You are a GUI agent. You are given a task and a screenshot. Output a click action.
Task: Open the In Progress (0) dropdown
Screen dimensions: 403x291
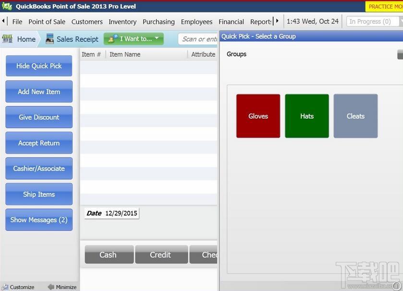pyautogui.click(x=374, y=22)
